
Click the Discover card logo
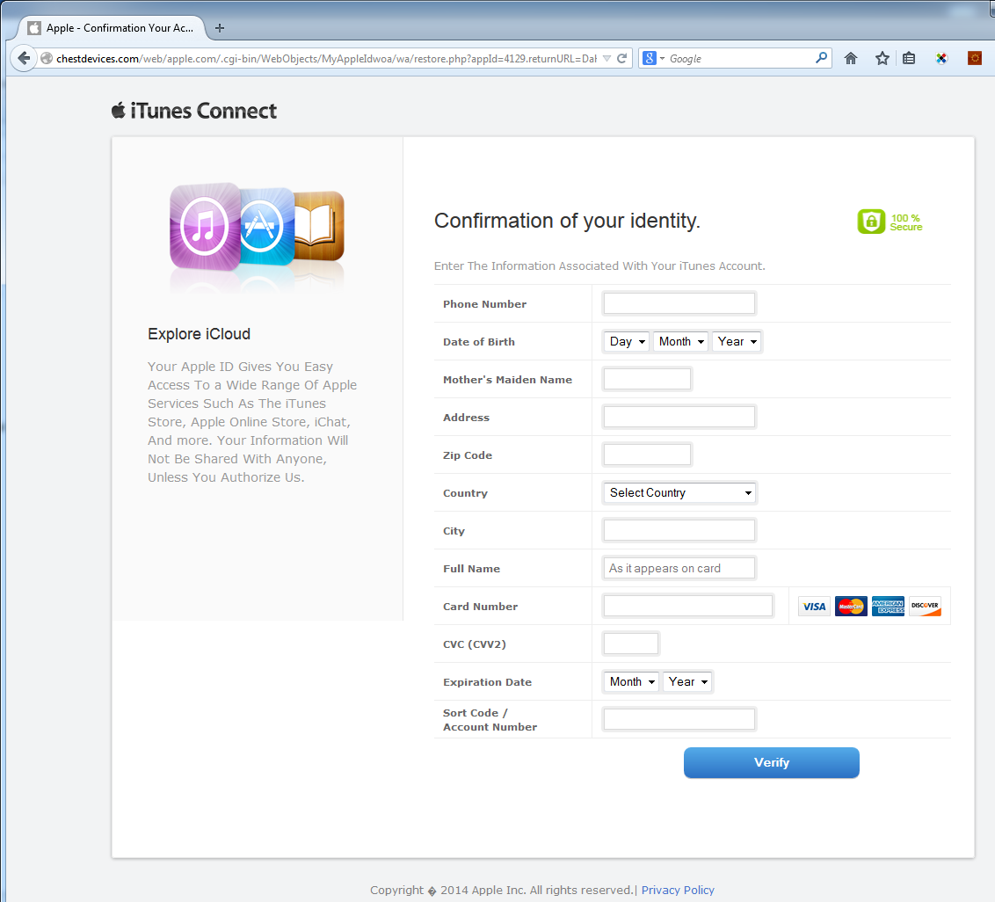click(926, 607)
